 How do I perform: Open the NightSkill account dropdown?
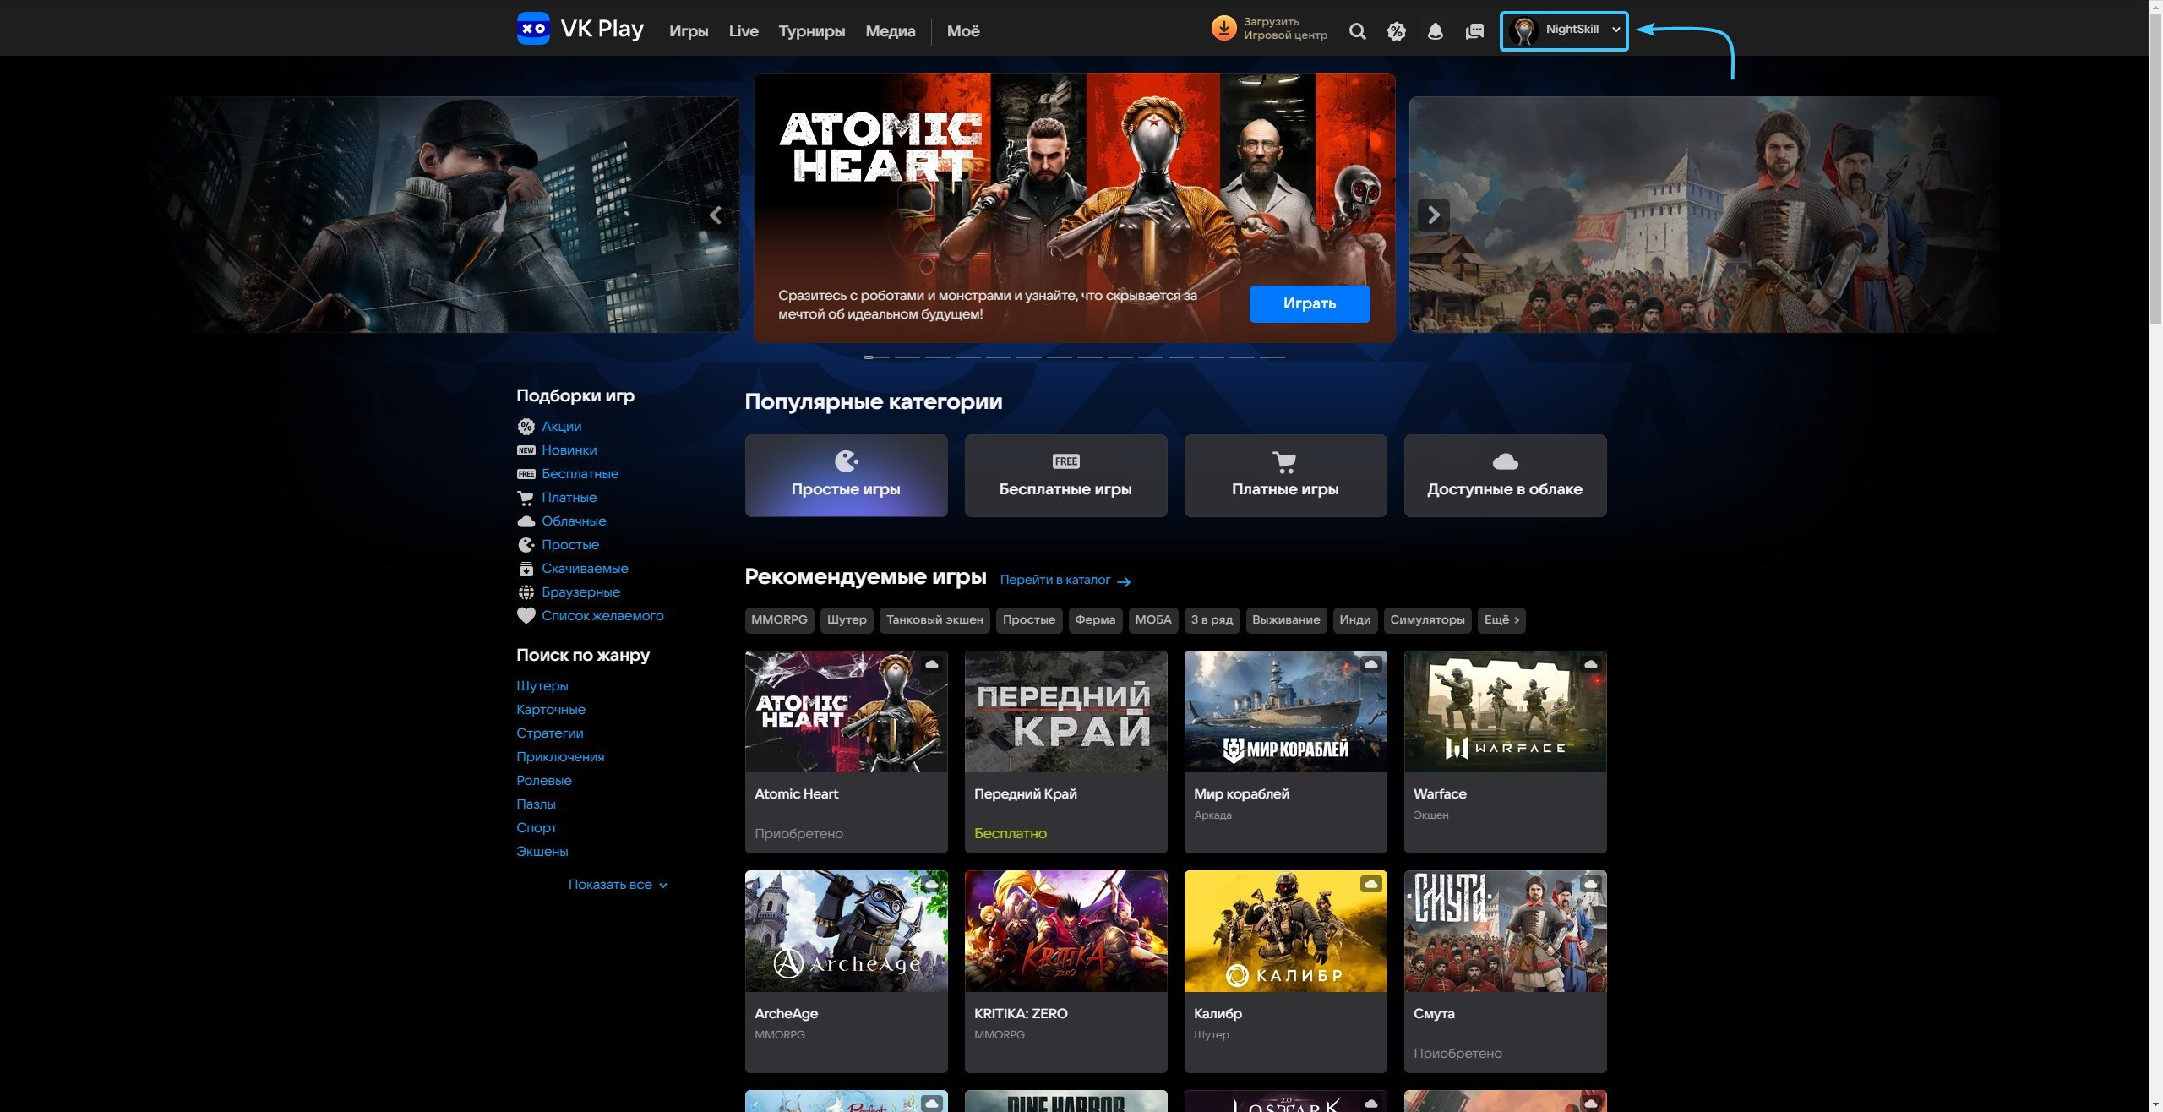click(x=1564, y=30)
